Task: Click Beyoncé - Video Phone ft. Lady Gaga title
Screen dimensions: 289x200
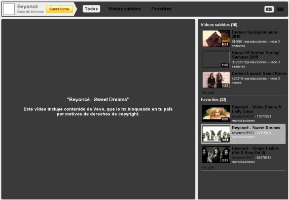Action: click(x=257, y=109)
